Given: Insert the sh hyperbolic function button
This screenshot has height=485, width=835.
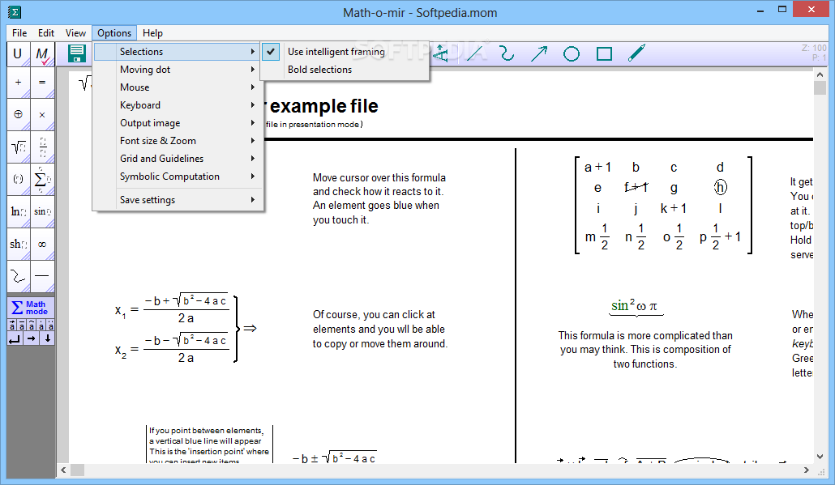Looking at the screenshot, I should click(x=18, y=244).
